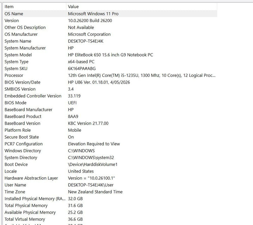Select BaseBoard Manufacturer label
This screenshot has height=225, width=253.
coord(28,110)
